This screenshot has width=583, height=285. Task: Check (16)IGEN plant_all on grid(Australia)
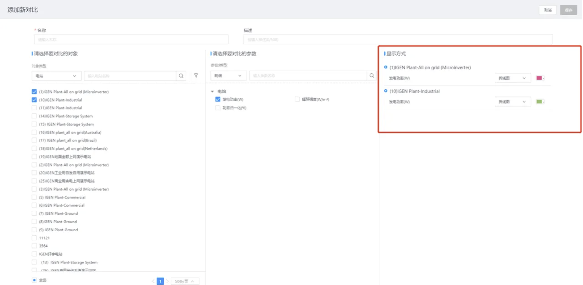34,132
